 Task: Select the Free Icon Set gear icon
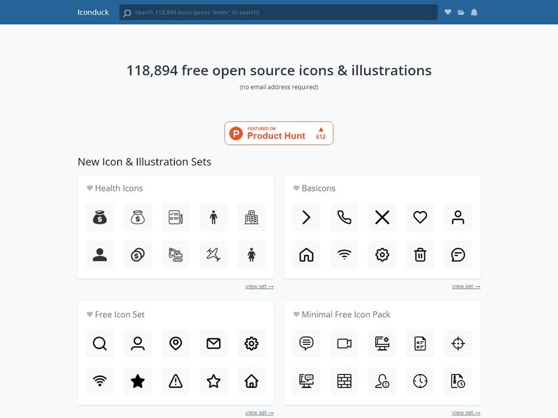(251, 343)
